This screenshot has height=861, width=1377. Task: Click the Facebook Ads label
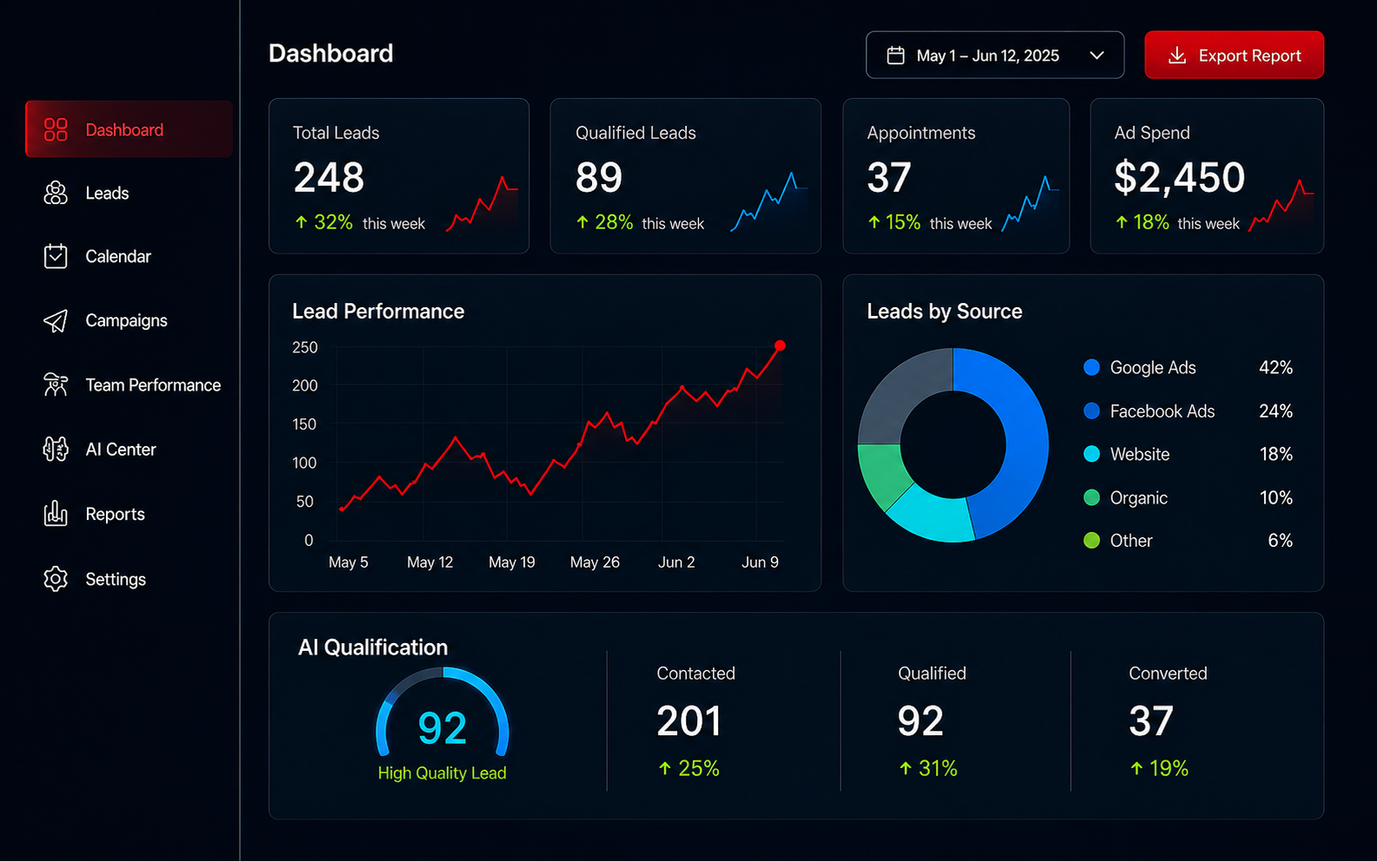(x=1163, y=411)
